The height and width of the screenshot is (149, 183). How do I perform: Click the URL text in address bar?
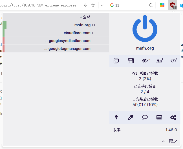tap(39, 5)
